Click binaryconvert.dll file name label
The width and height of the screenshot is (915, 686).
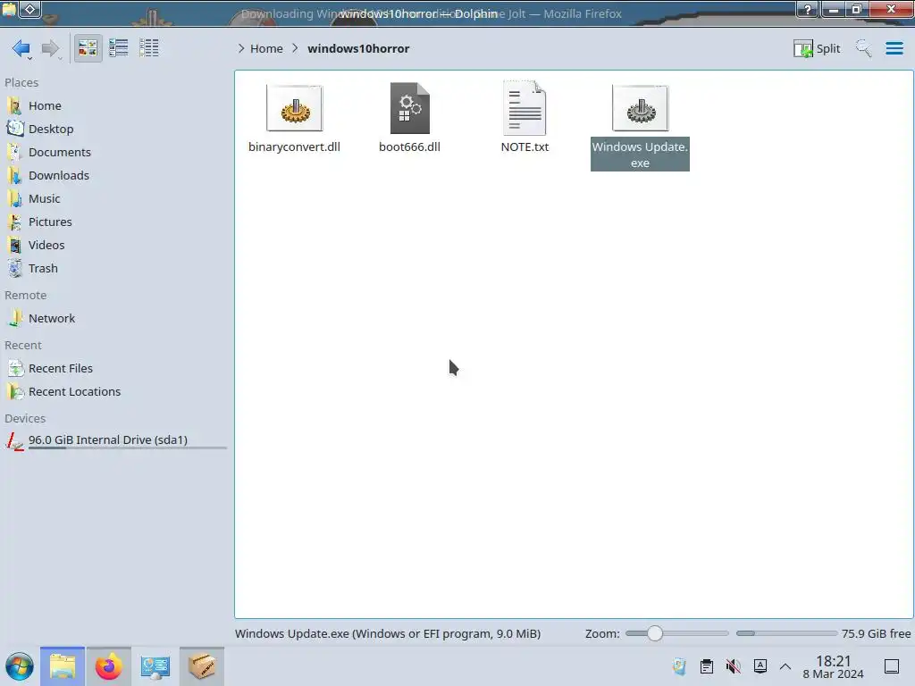[x=294, y=147]
